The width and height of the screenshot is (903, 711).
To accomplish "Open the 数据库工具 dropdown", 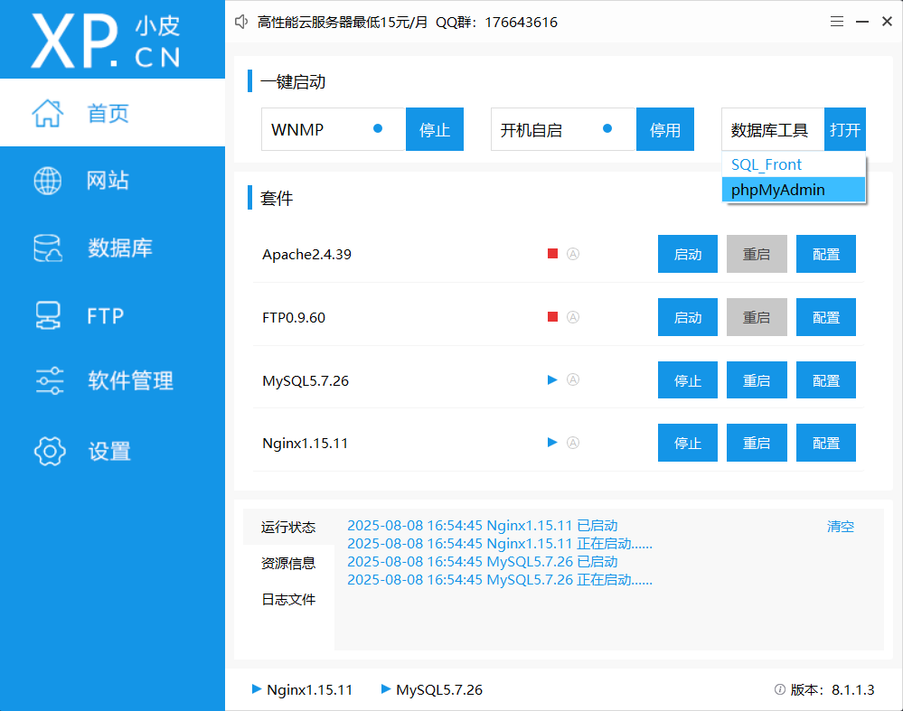I will (x=773, y=129).
